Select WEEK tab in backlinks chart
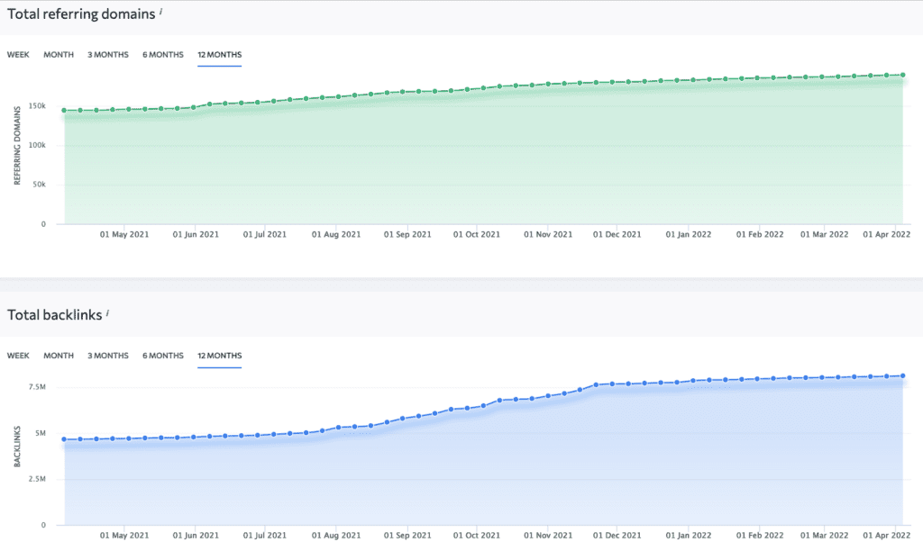 pos(18,356)
